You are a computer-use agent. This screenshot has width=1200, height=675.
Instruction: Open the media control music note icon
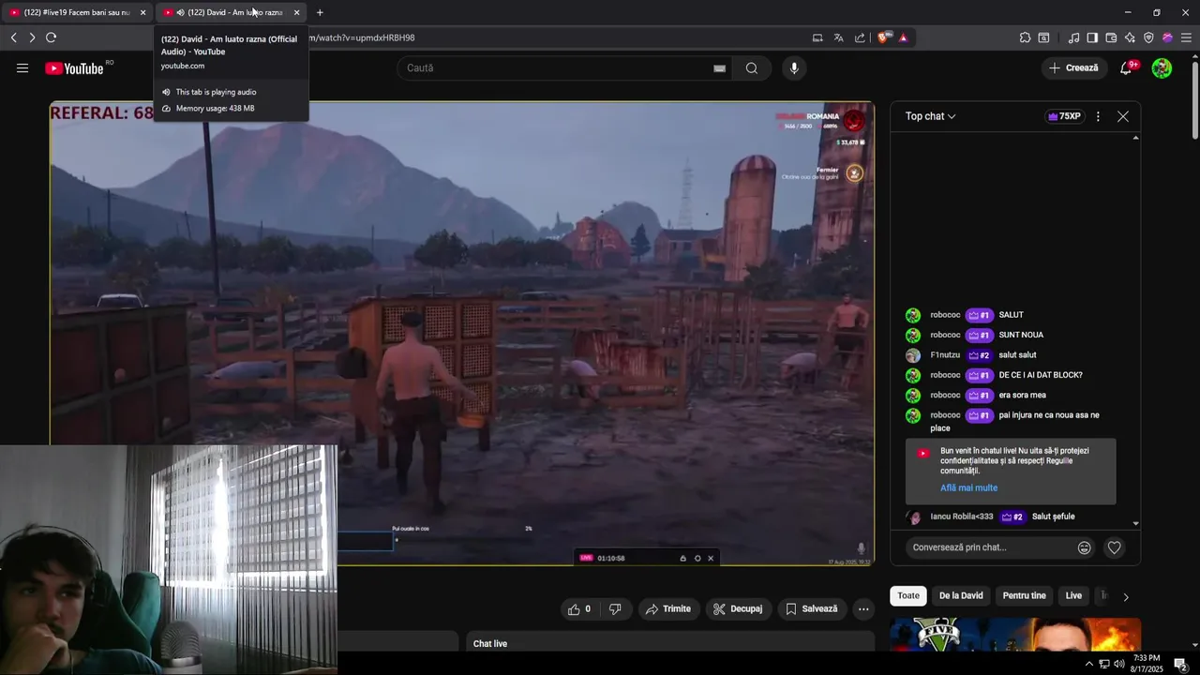(1073, 37)
